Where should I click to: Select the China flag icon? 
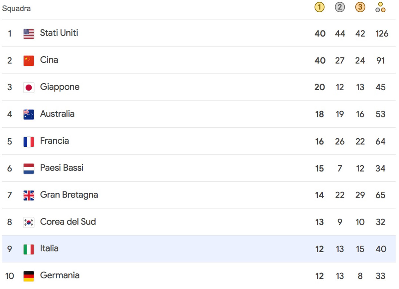28,60
